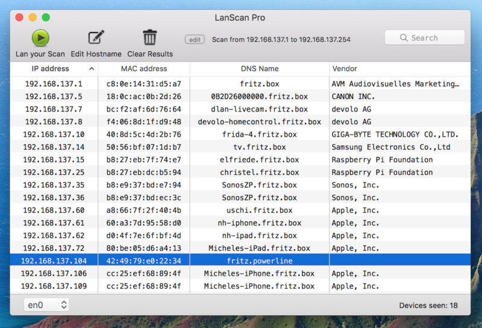Screen dimensions: 482x328
Task: Sort by MAC address column header
Action: tap(144, 69)
